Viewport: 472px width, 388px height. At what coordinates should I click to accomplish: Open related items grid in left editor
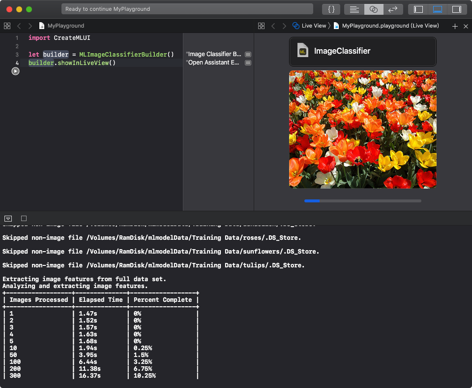tap(7, 26)
